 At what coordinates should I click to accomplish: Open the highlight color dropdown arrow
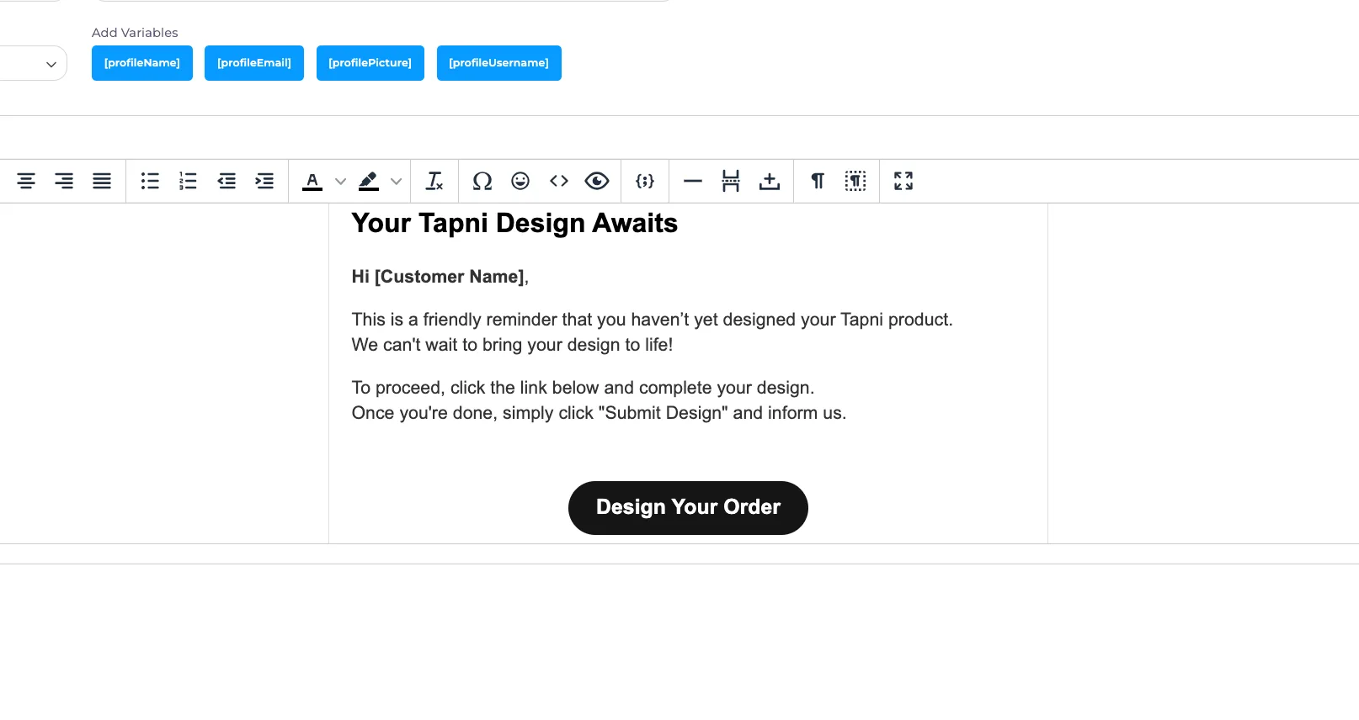pyautogui.click(x=396, y=181)
